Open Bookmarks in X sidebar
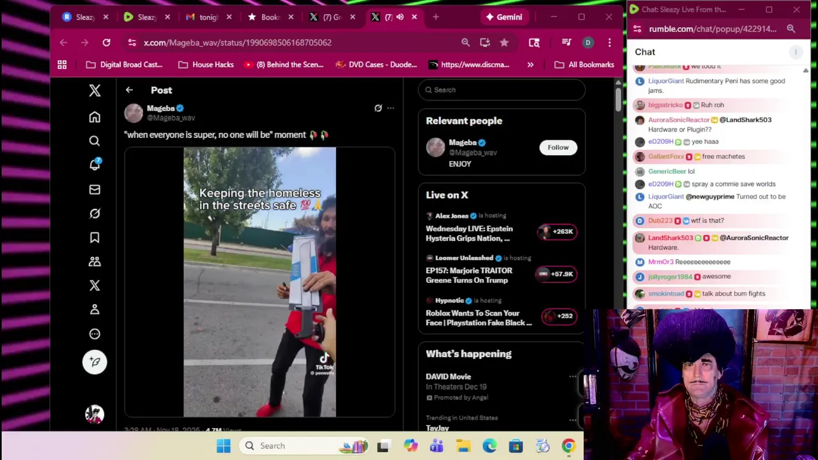Viewport: 818px width, 460px height. 95,238
